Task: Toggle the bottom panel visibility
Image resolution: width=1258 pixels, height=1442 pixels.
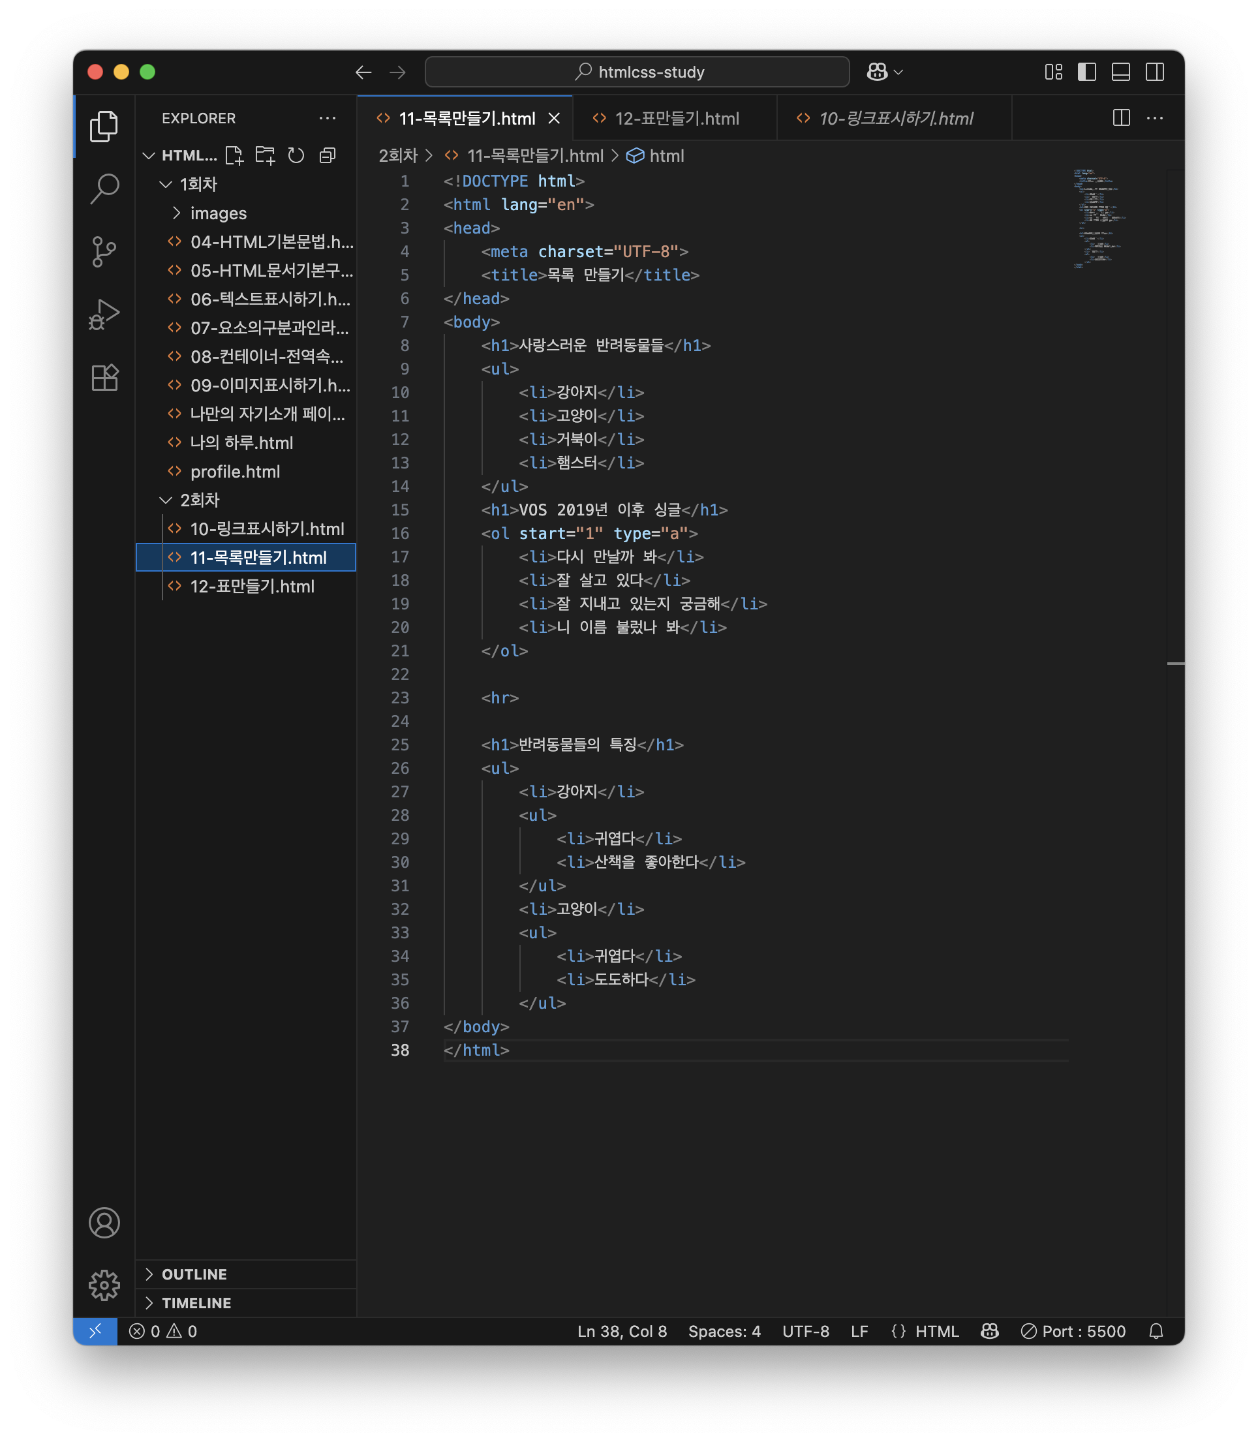Action: pyautogui.click(x=1120, y=72)
